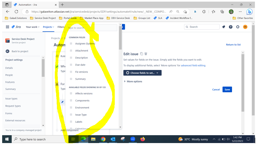Open Request types in Project settings
This screenshot has height=146, width=256.
[x=13, y=106]
